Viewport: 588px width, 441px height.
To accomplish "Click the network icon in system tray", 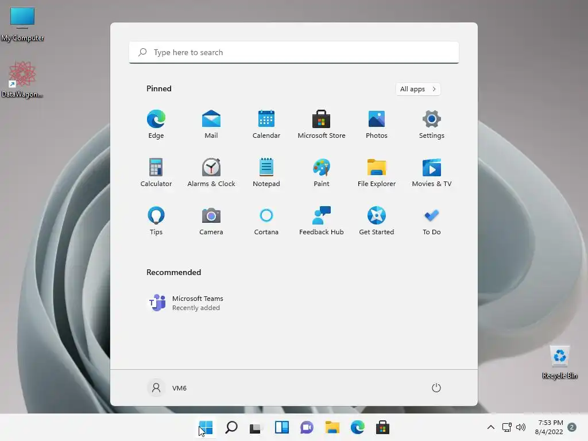I will pos(506,427).
